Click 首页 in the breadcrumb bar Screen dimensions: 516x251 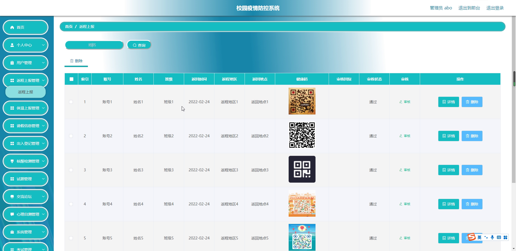pos(69,27)
